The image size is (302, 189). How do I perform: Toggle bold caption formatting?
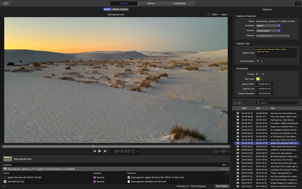pos(257,74)
